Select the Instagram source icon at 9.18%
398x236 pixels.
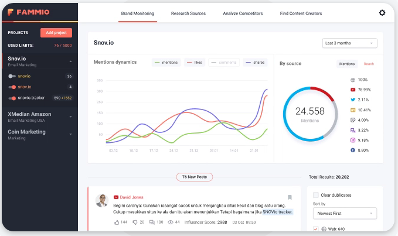[x=352, y=140]
